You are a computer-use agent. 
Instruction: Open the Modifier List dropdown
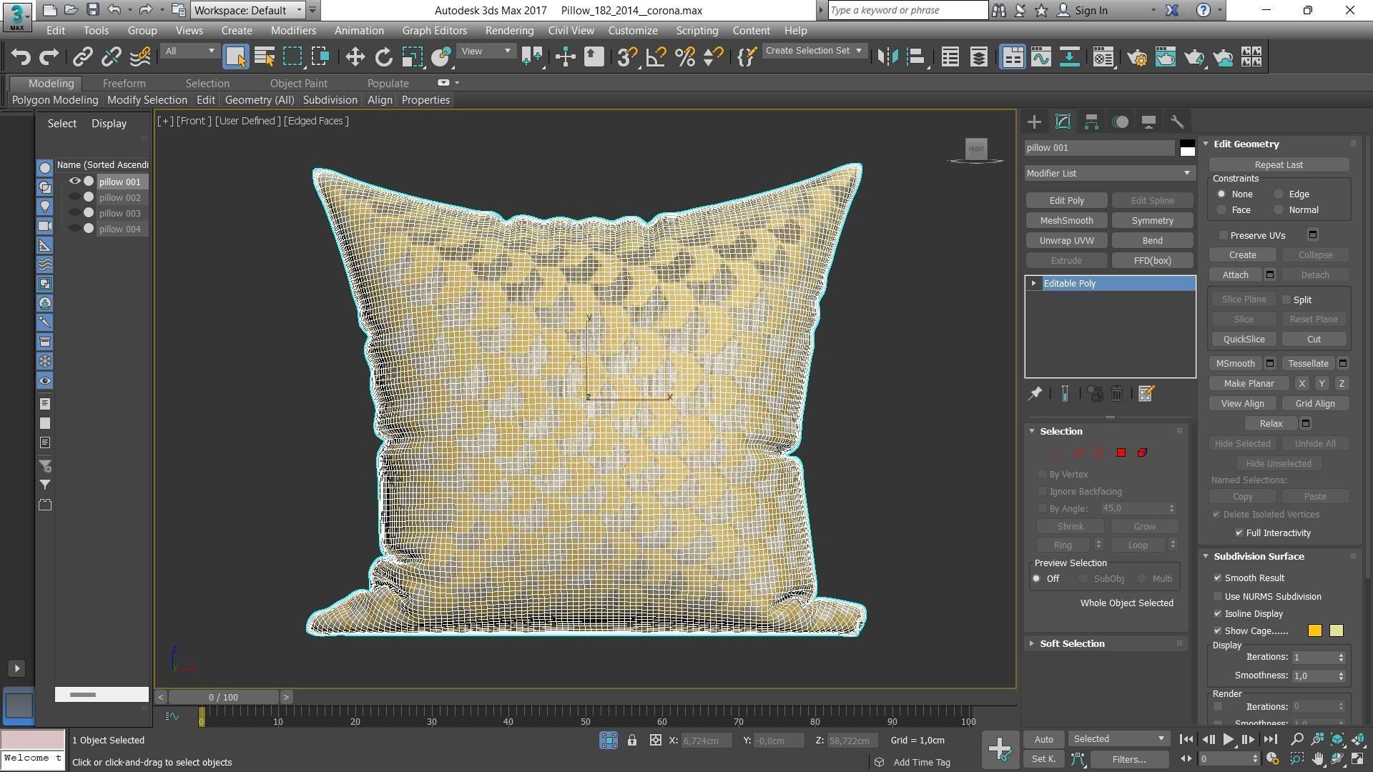(1109, 173)
